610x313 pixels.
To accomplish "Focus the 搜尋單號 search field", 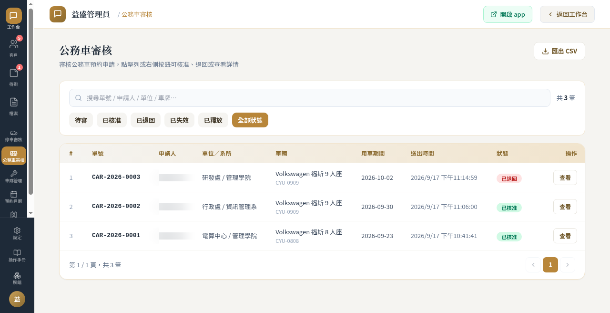I will tap(310, 98).
